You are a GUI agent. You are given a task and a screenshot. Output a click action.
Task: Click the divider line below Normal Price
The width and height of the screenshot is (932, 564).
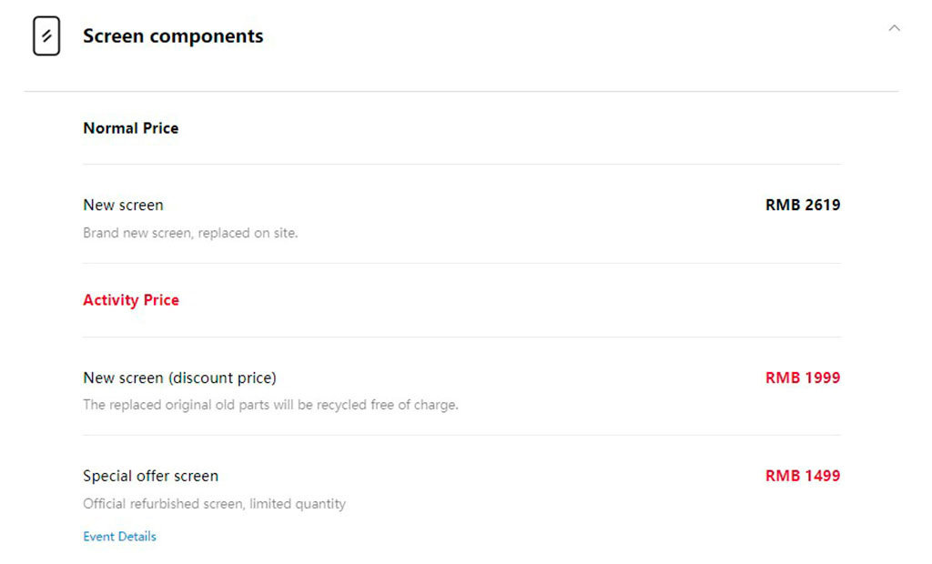point(461,165)
